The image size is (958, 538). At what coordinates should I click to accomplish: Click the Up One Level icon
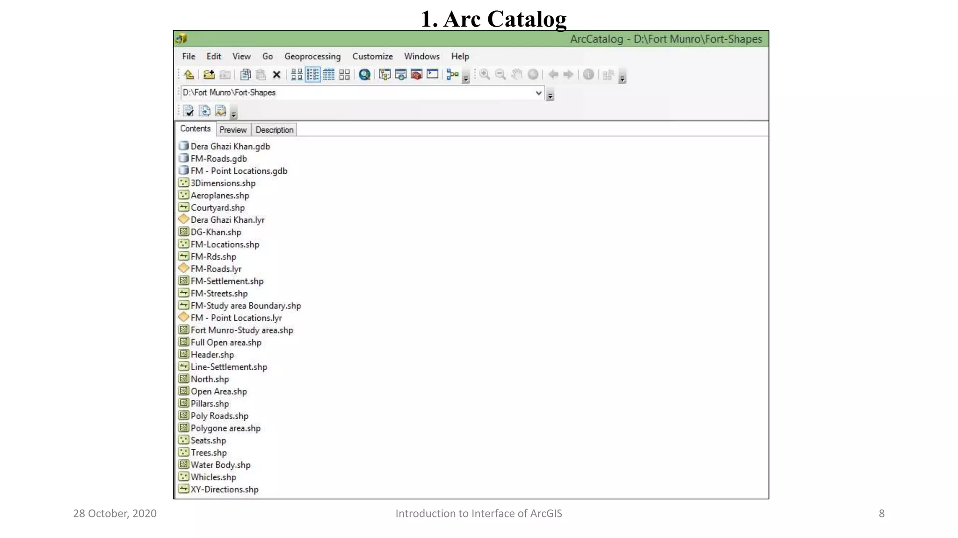pos(189,74)
